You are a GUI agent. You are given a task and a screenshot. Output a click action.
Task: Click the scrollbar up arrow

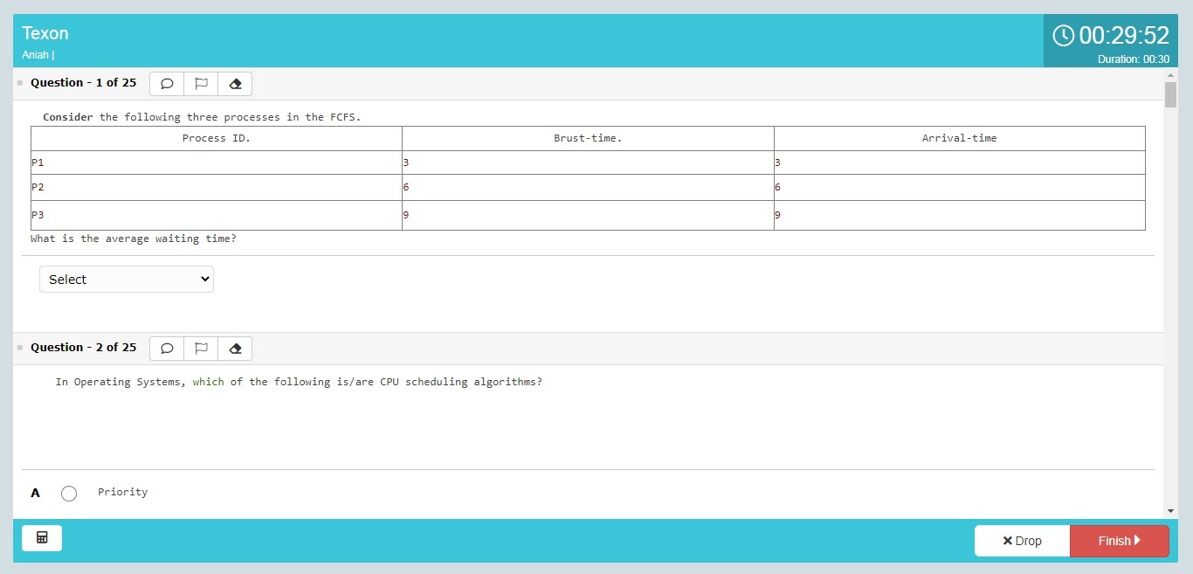pos(1170,75)
